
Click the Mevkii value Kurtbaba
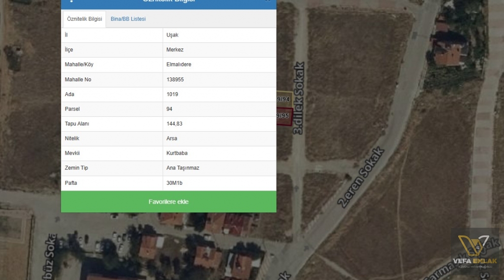(x=177, y=153)
